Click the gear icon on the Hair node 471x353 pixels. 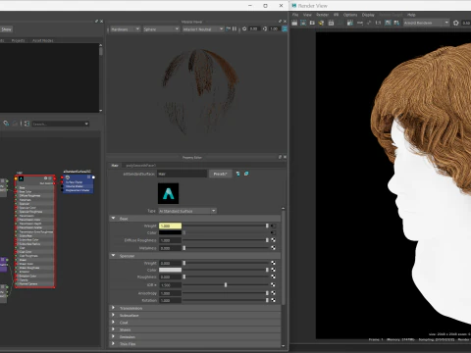click(x=45, y=178)
